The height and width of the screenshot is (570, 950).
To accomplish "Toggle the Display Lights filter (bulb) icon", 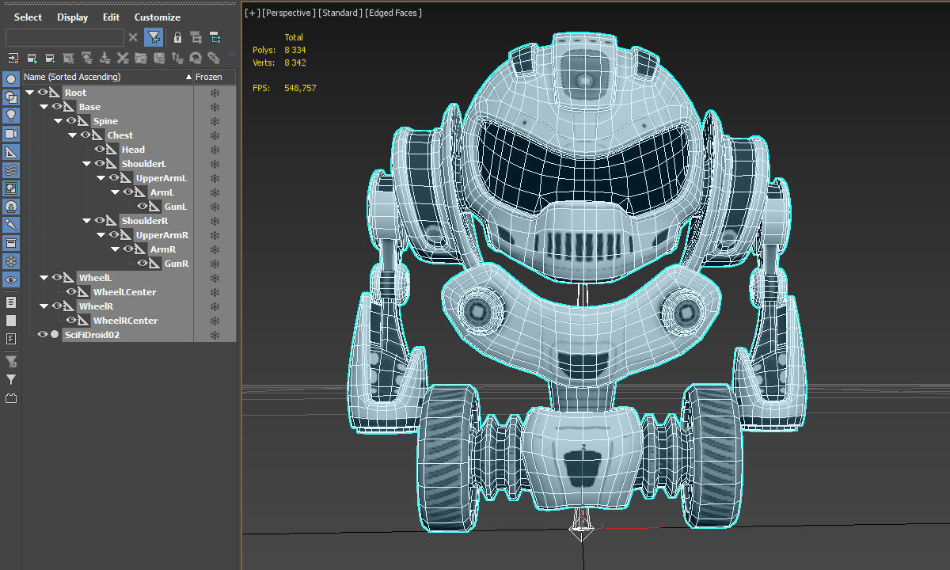I will click(11, 116).
